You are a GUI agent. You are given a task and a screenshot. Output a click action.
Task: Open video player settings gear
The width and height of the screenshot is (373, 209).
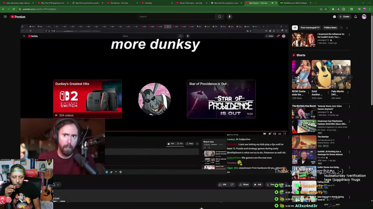[x=270, y=134]
